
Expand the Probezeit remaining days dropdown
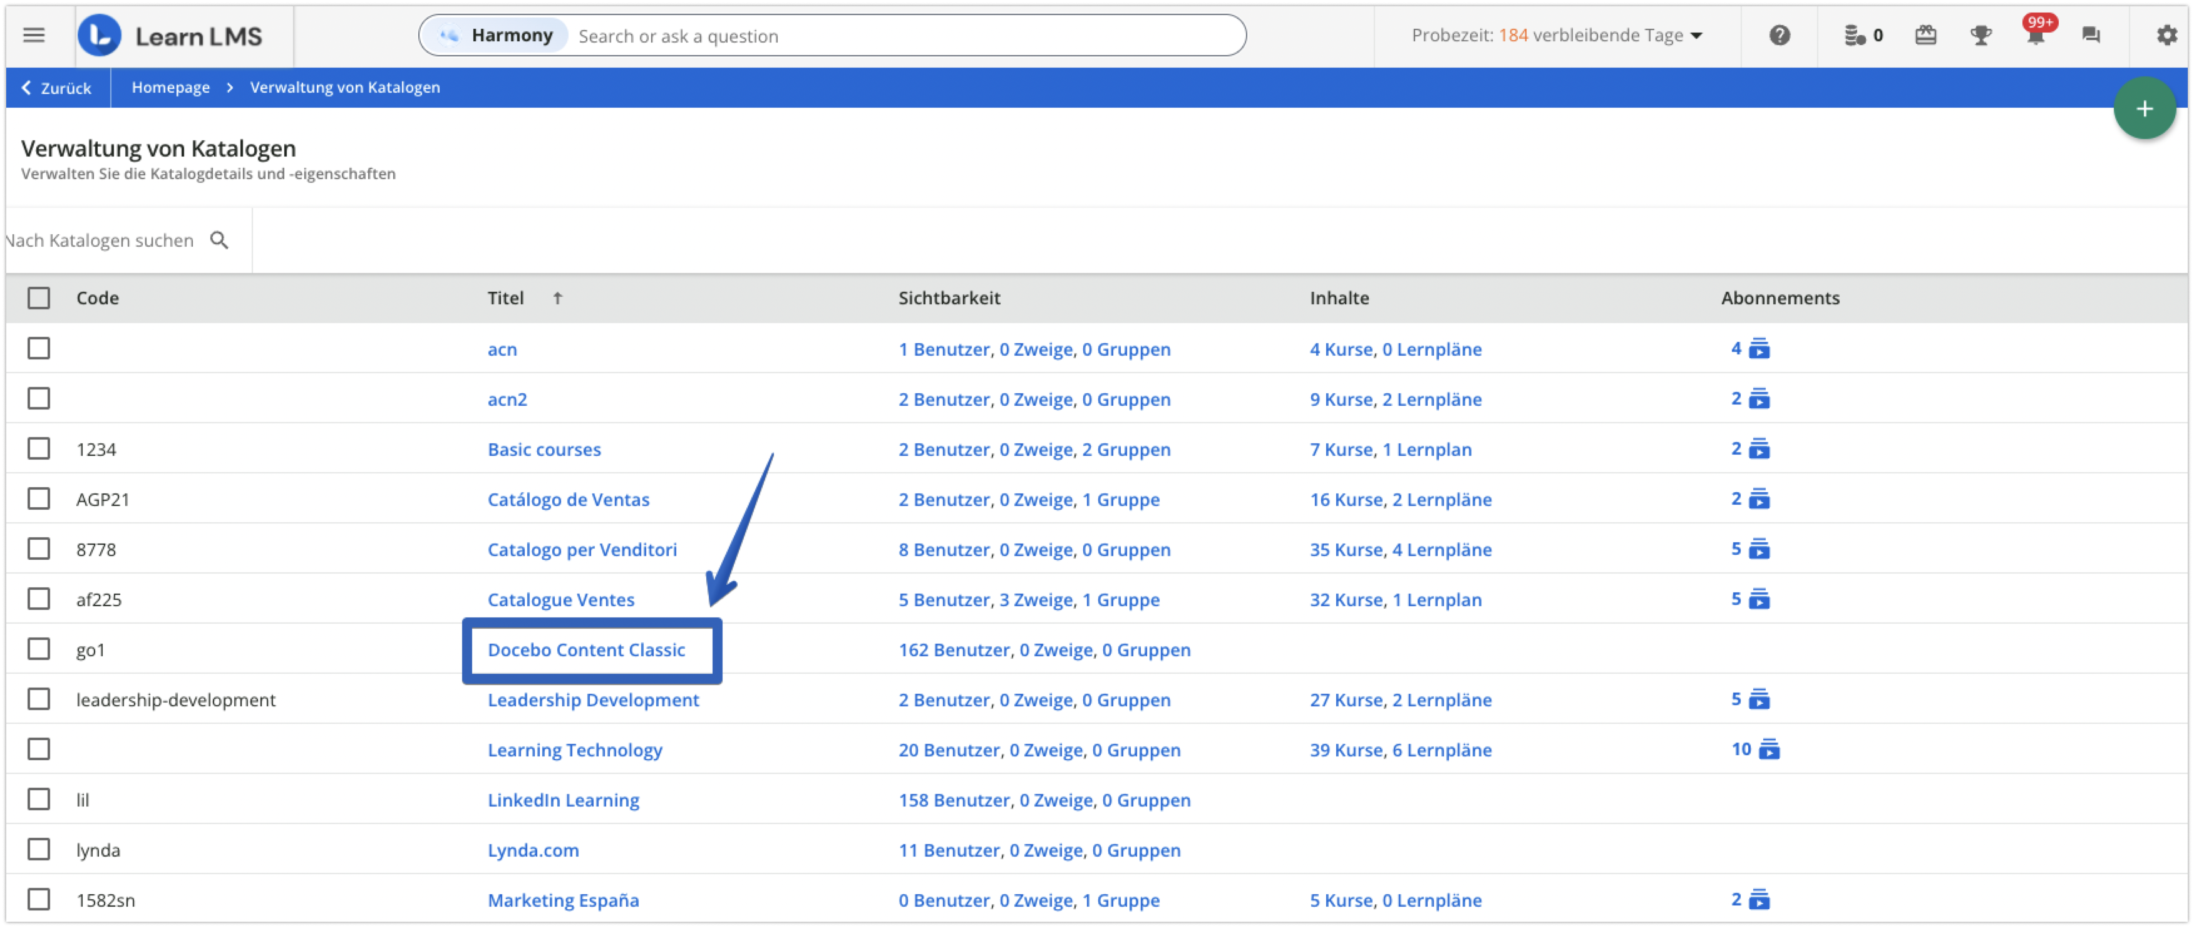coord(1696,36)
